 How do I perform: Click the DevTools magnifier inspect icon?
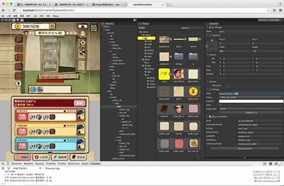coord(3,164)
